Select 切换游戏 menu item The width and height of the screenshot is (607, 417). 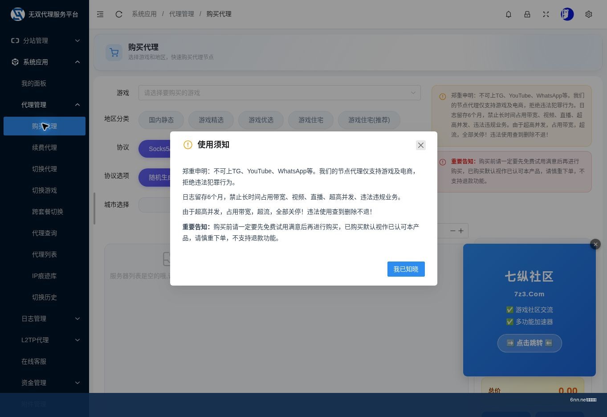click(x=45, y=190)
